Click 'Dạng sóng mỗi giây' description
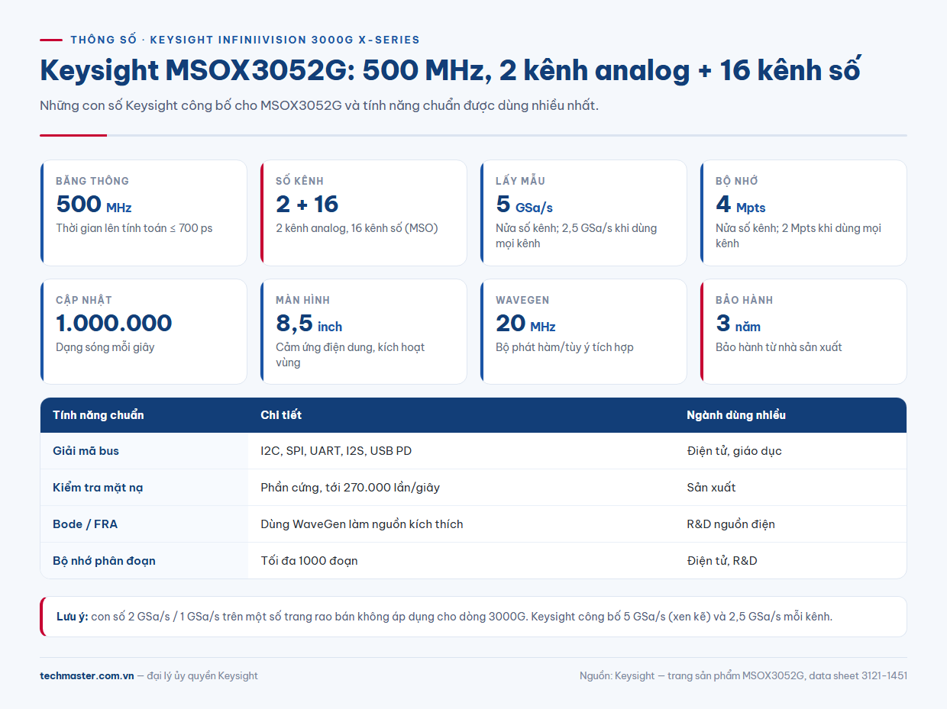This screenshot has height=709, width=947. tap(105, 347)
